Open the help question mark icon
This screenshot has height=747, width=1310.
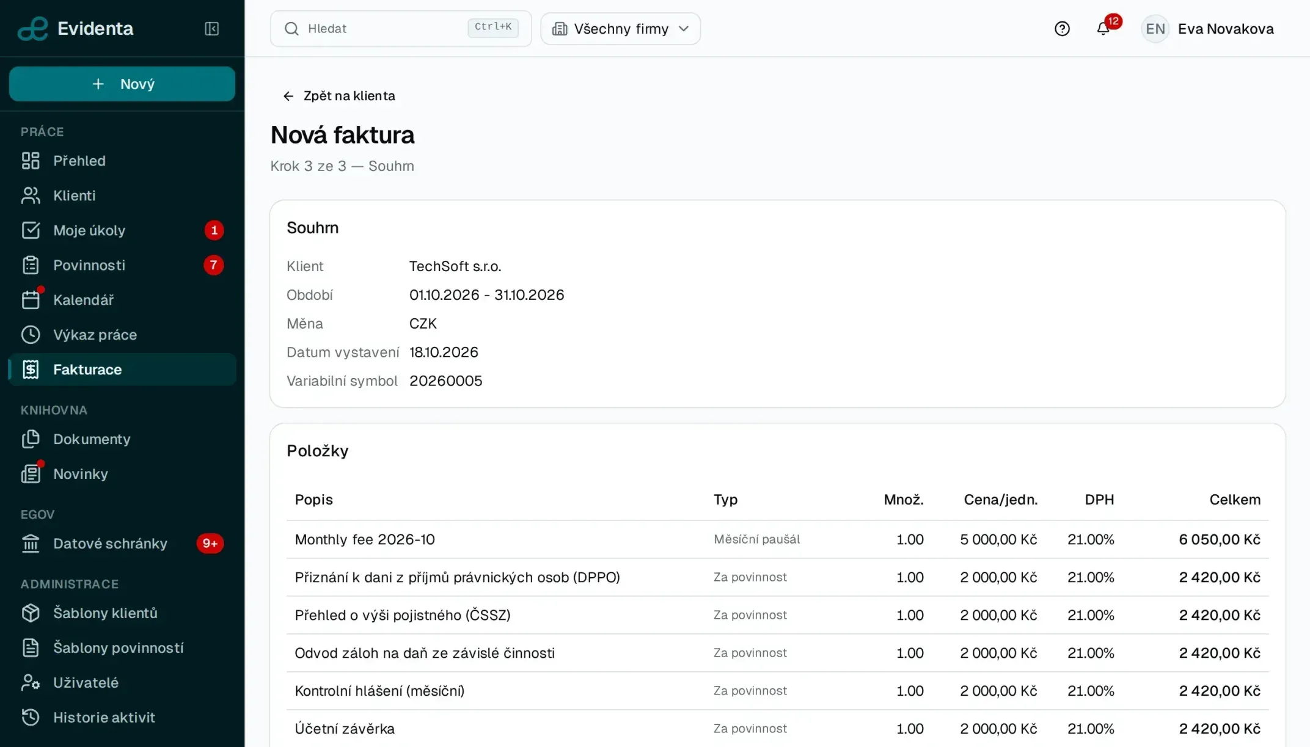(1062, 29)
